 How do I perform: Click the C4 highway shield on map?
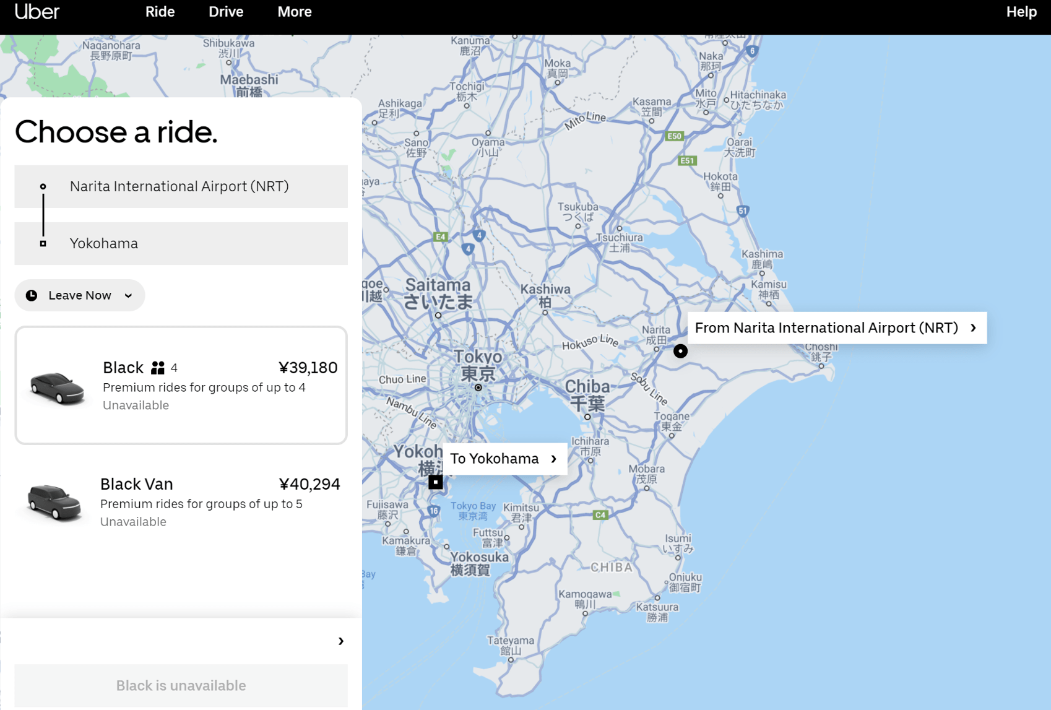[600, 515]
